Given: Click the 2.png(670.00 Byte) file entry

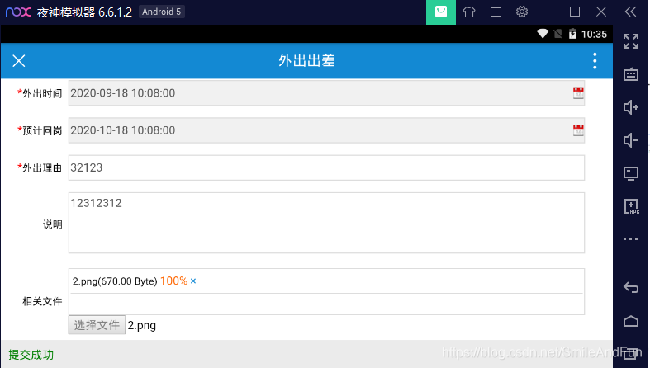Looking at the screenshot, I should coord(115,281).
